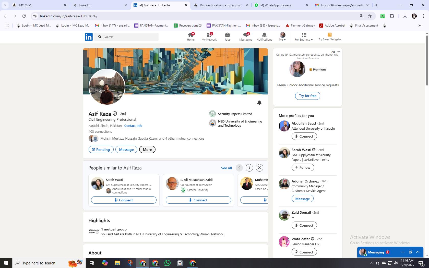Bookmark this page with star icon
The image size is (429, 268).
[x=370, y=16]
